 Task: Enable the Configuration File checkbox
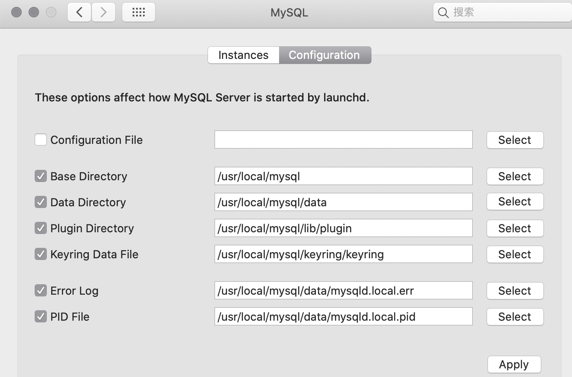41,140
